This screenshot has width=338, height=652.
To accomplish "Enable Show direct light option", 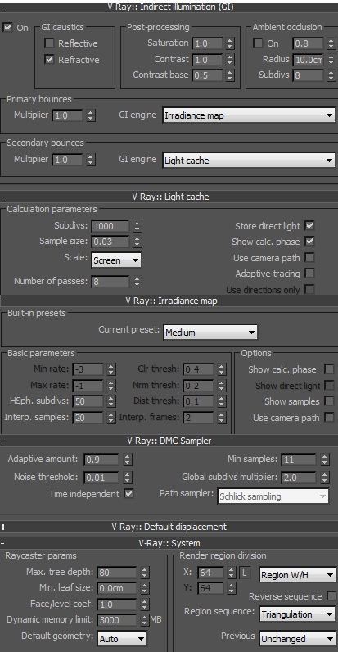I will [329, 386].
